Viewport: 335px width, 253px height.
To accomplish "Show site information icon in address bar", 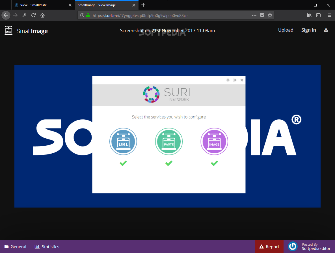I will pyautogui.click(x=82, y=15).
